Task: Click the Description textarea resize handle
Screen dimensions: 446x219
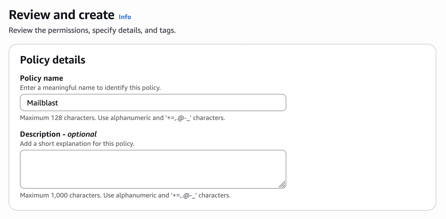Action: pos(282,184)
